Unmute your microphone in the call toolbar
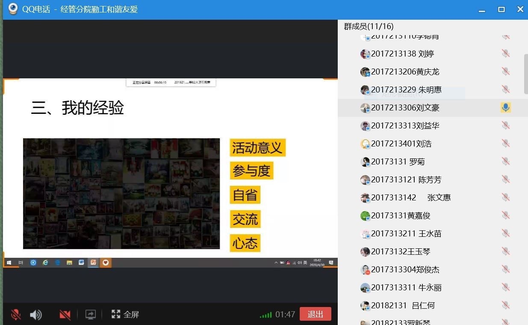This screenshot has height=325, width=528. pos(16,315)
